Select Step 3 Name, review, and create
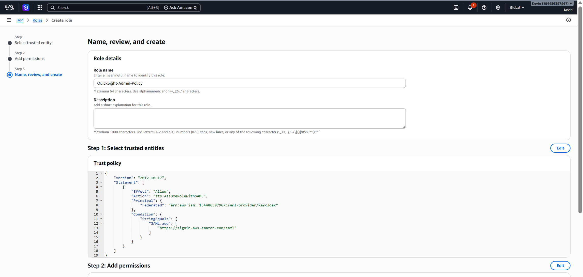Image resolution: width=583 pixels, height=277 pixels. pyautogui.click(x=38, y=75)
